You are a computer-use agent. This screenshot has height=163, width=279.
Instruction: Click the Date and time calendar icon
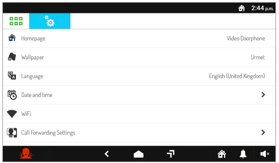12,95
